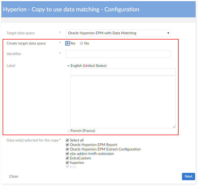Toggle the ebx-addon-hmfh-extension checkbox
Image resolution: width=198 pixels, height=186 pixels.
(67, 154)
